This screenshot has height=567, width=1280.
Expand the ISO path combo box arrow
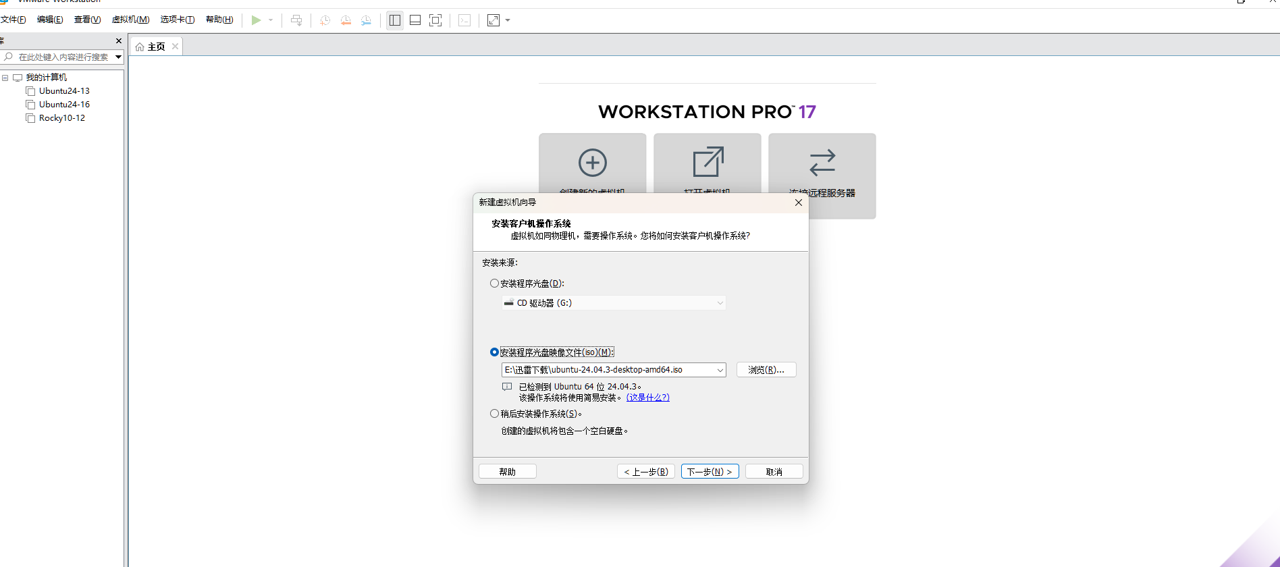(x=720, y=370)
